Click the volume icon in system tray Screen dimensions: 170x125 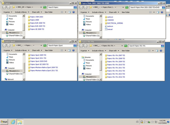click(152, 122)
